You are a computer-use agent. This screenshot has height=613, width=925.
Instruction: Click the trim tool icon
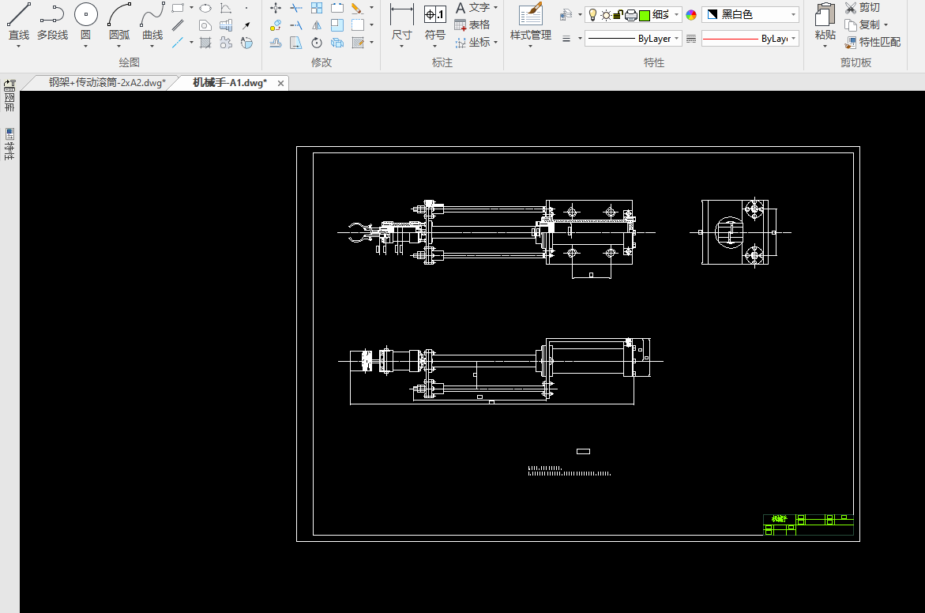296,8
